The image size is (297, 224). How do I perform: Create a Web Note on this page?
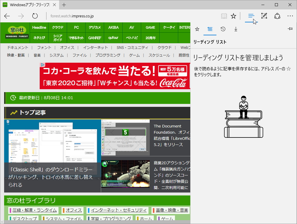coord(264,16)
